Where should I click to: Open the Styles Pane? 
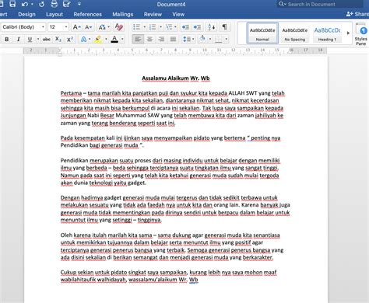pos(361,34)
